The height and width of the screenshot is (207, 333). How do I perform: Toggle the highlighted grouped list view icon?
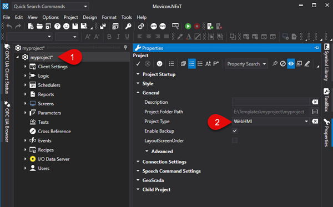[192, 64]
